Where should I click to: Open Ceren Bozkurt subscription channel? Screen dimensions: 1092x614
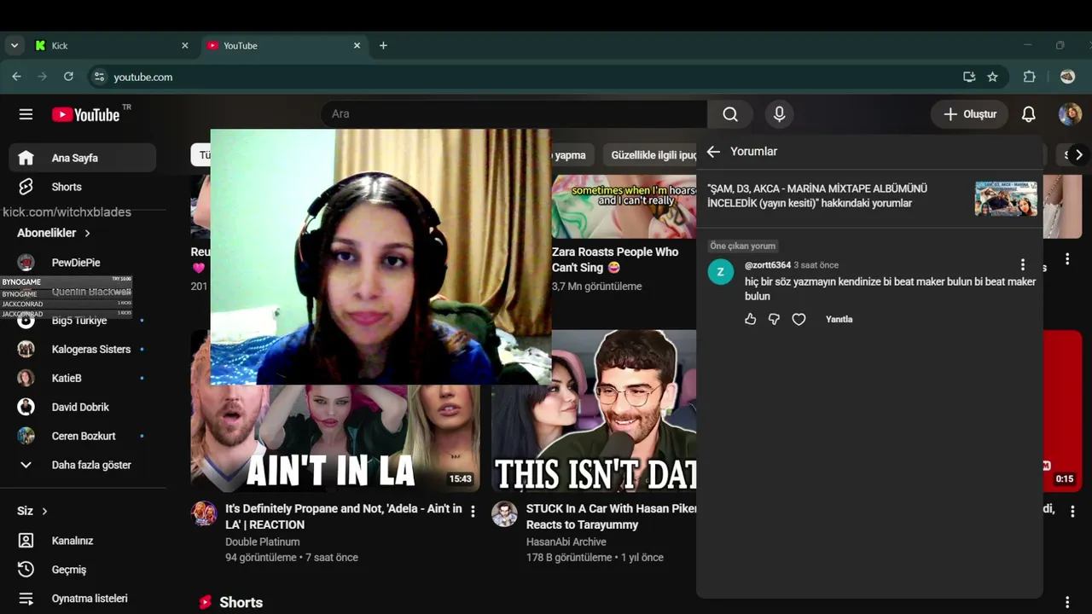83,437
